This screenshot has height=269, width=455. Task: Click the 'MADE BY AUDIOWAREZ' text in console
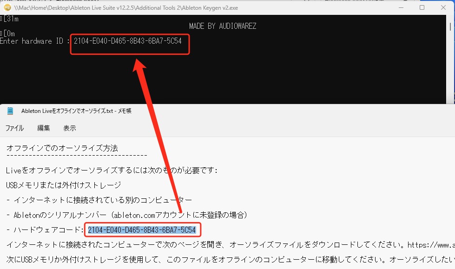223,26
